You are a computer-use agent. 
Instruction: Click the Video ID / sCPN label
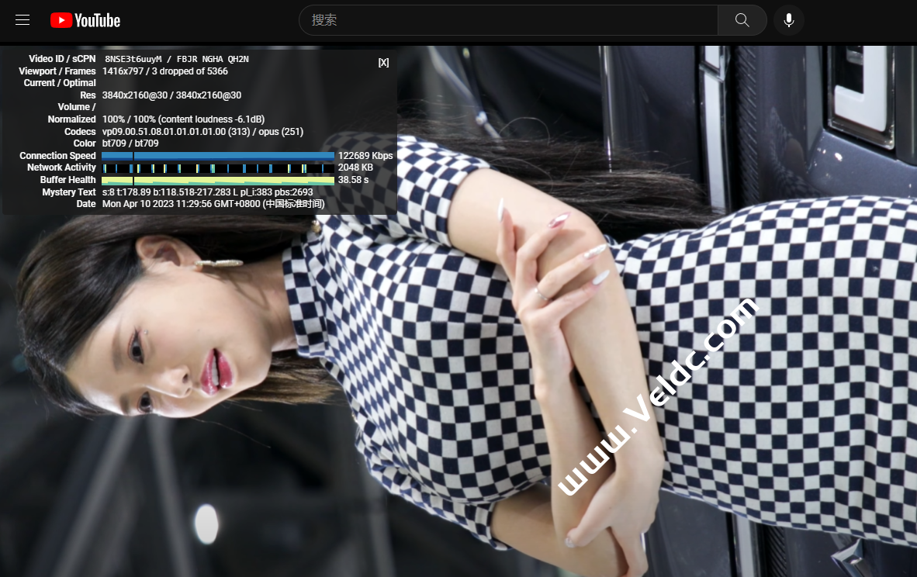[x=62, y=59]
